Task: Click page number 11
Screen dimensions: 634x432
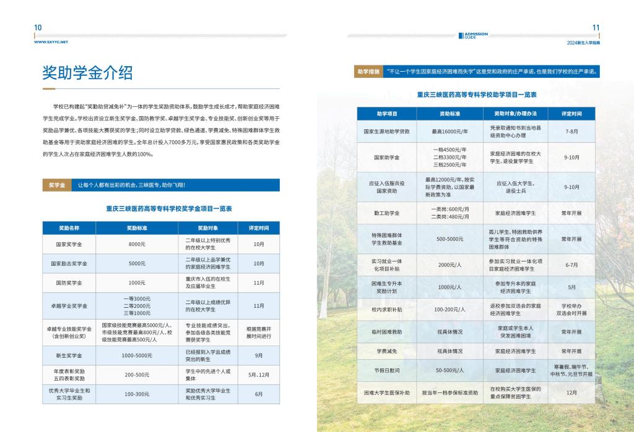Action: (596, 27)
